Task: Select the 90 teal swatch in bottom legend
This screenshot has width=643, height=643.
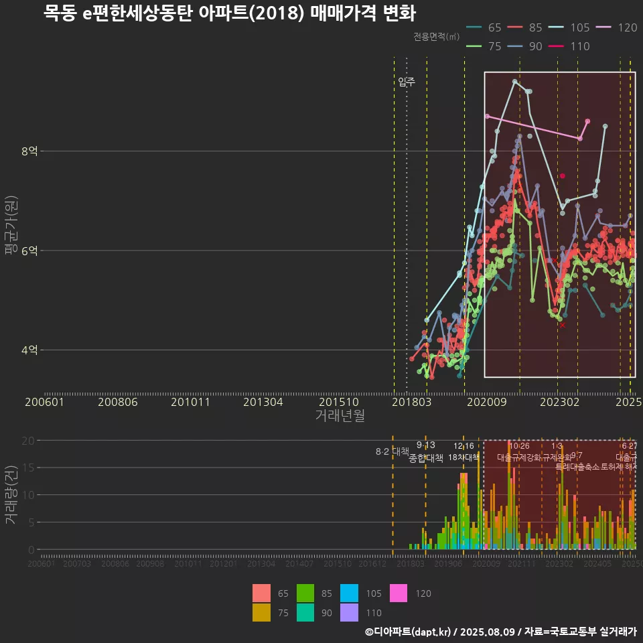Action: (305, 612)
